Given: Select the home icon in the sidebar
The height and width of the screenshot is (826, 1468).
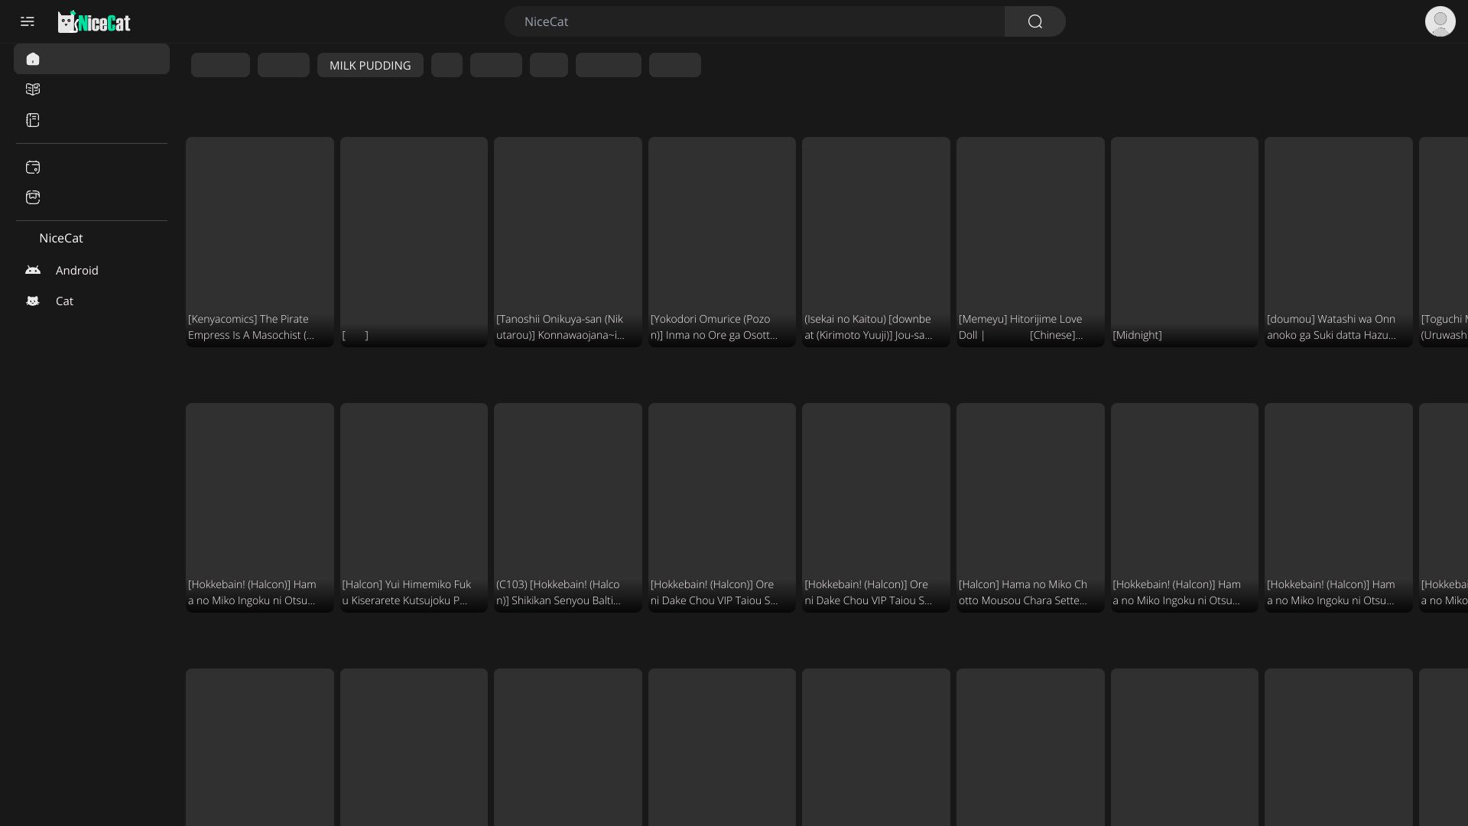Looking at the screenshot, I should [33, 59].
